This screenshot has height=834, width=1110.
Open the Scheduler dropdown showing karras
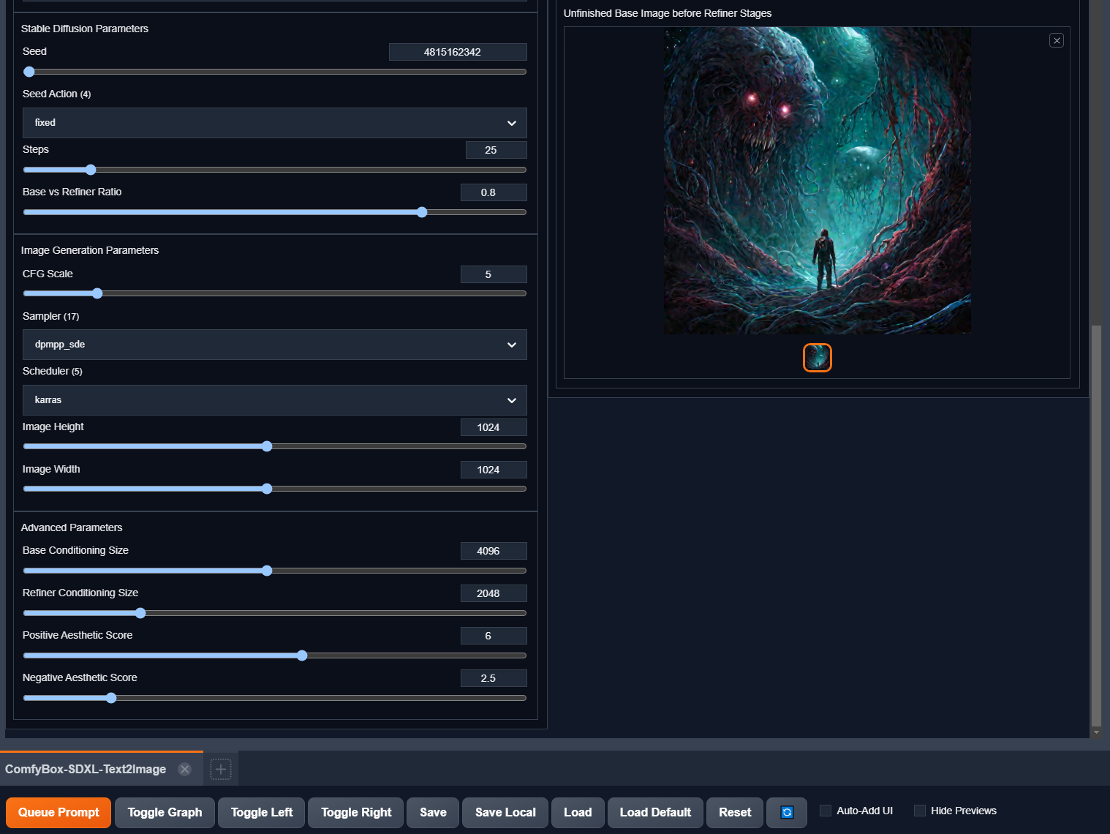[275, 400]
